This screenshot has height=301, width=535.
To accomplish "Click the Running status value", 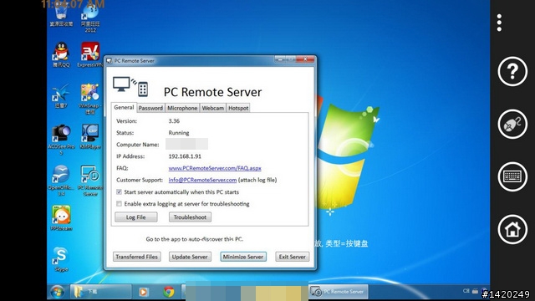I will (x=178, y=133).
